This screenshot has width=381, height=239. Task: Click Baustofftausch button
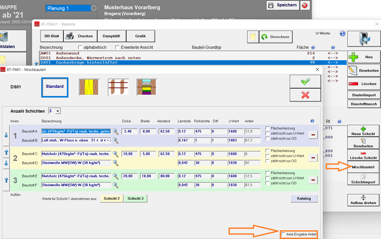(364, 104)
